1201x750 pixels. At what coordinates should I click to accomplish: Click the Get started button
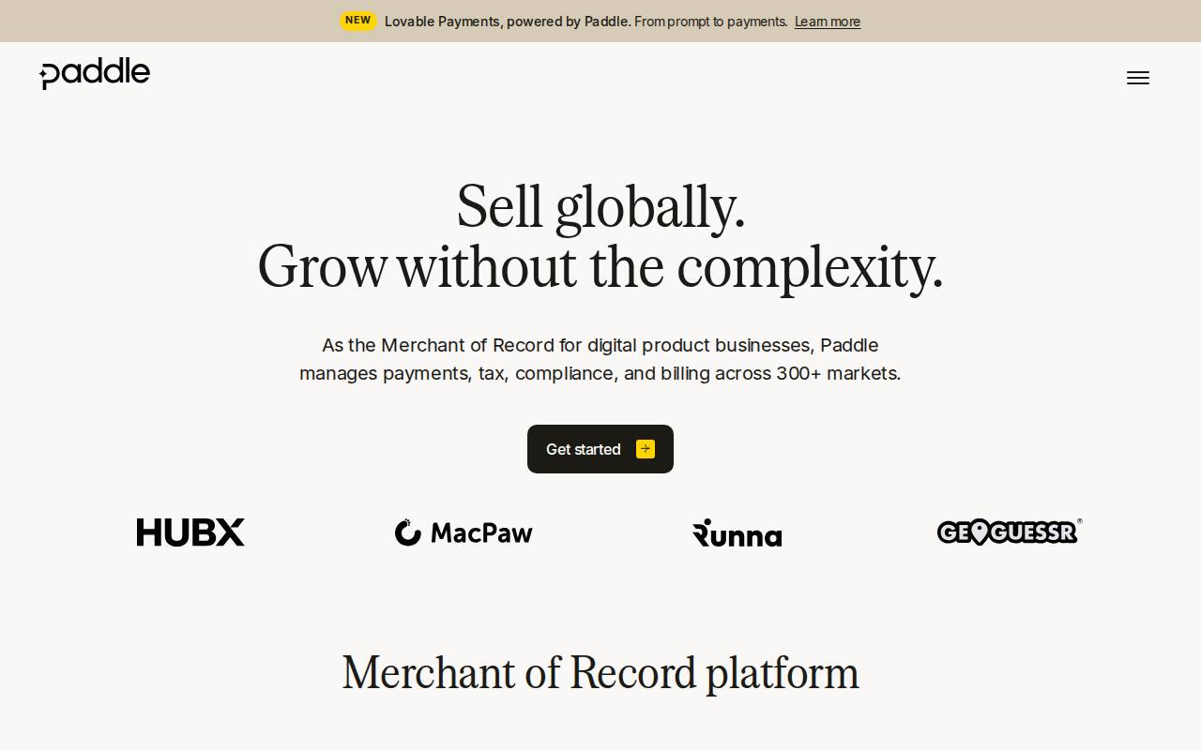click(600, 449)
